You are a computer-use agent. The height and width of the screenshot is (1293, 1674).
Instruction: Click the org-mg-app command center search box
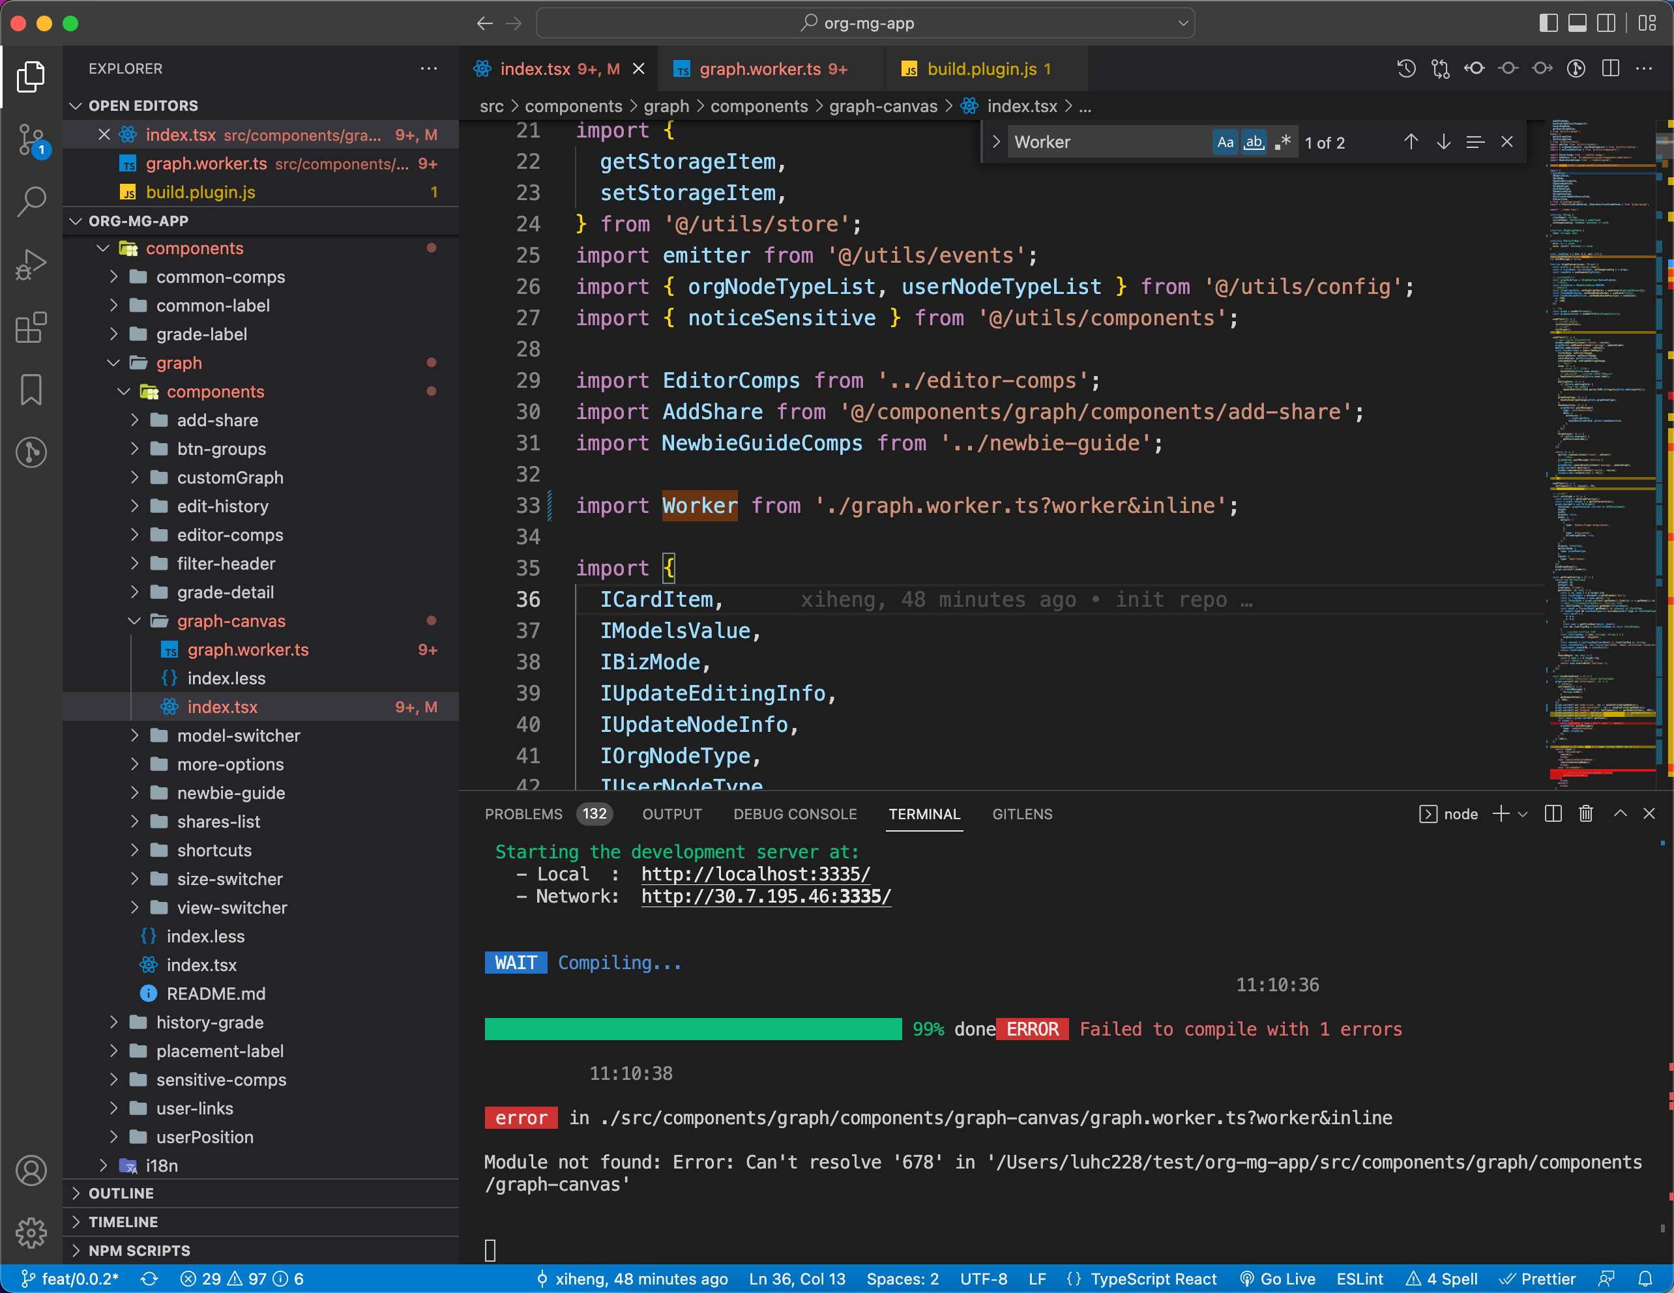(x=864, y=23)
